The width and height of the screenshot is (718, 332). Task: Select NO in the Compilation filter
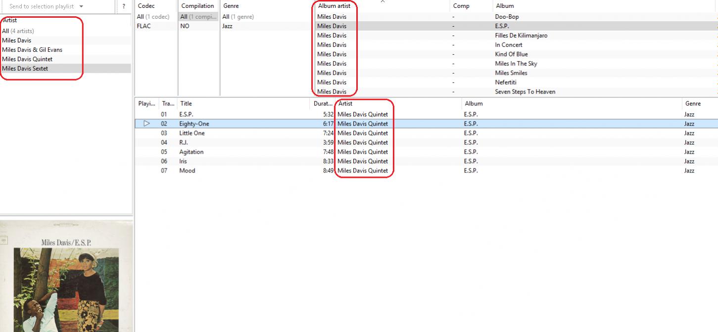tap(185, 26)
